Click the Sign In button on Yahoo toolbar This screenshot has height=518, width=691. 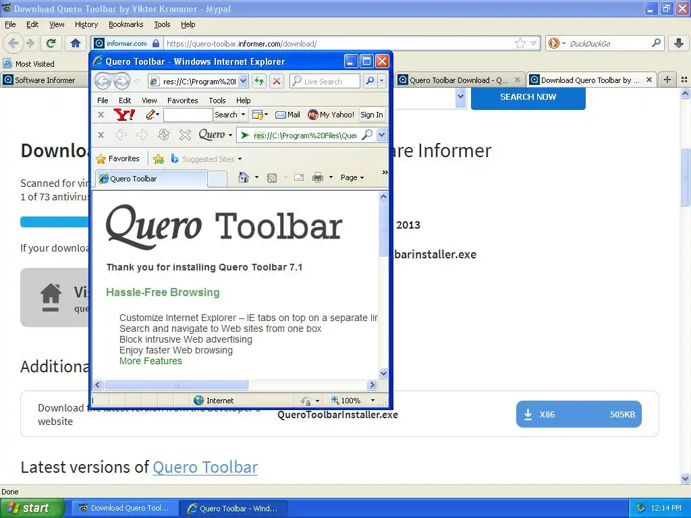(372, 115)
